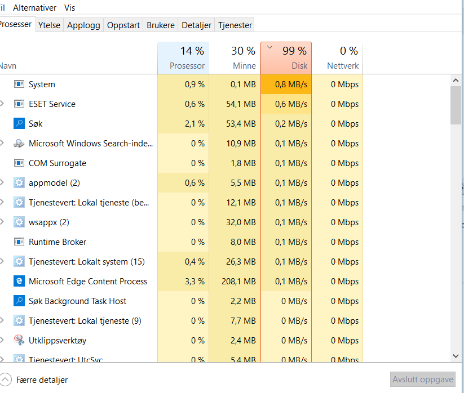Click the Microsoft Windows Search-indexer icon
The width and height of the screenshot is (464, 393).
(x=19, y=144)
